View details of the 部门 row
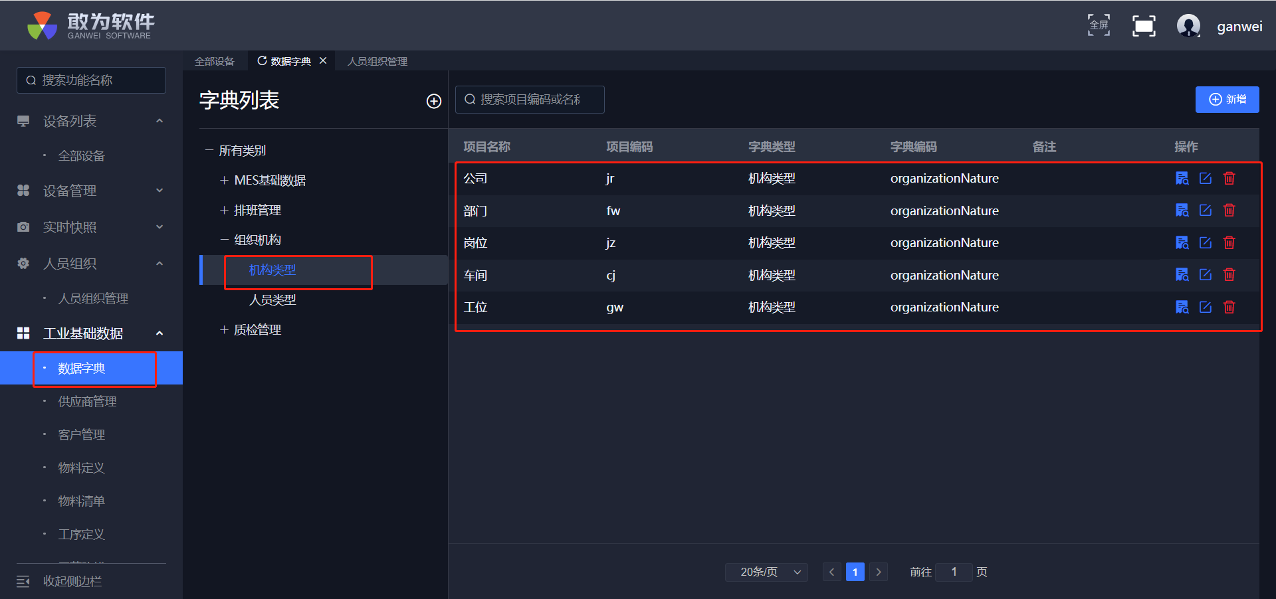Viewport: 1276px width, 599px height. (1182, 211)
